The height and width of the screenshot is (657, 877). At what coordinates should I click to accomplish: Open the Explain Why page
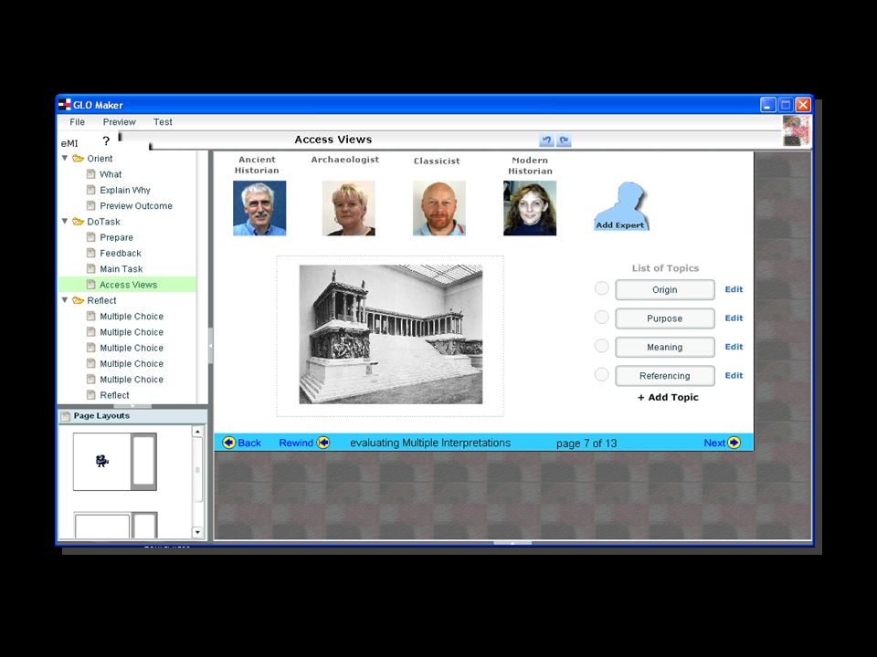click(125, 190)
